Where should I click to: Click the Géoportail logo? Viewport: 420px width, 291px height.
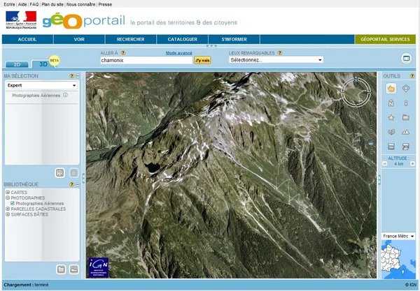(83, 20)
